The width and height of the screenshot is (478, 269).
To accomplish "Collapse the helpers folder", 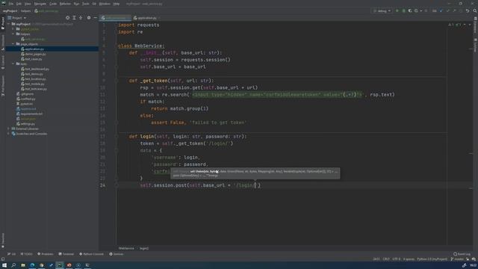I will (x=13, y=34).
